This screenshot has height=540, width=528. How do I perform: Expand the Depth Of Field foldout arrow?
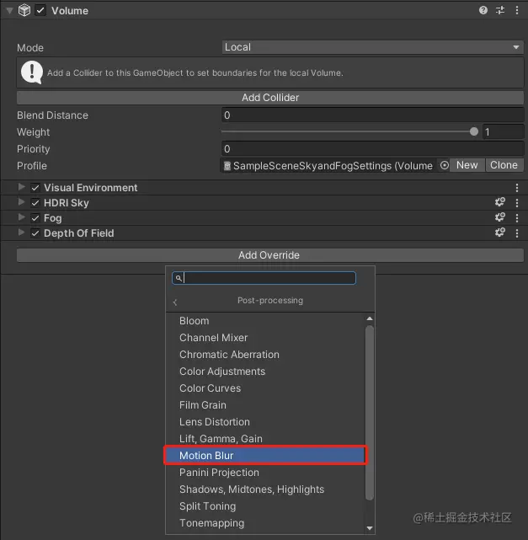click(x=22, y=233)
